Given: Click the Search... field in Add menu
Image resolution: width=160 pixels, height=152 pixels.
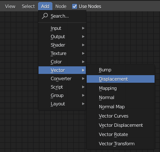Looking at the screenshot, I should pos(62,16).
